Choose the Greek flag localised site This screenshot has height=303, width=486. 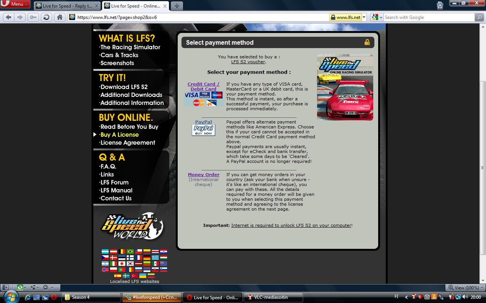(155, 257)
